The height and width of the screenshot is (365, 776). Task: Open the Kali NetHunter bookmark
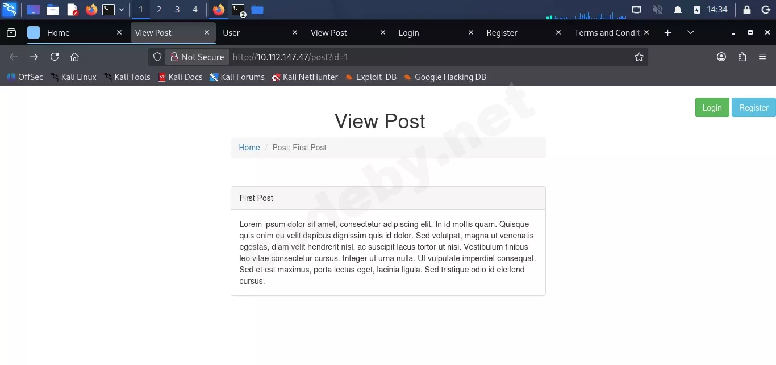pyautogui.click(x=305, y=77)
